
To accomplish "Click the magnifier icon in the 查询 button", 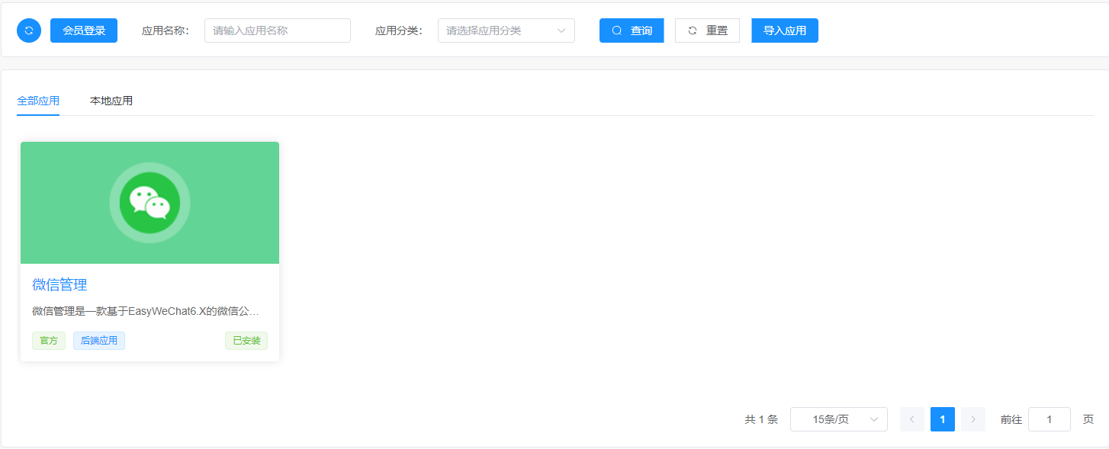I will point(617,30).
